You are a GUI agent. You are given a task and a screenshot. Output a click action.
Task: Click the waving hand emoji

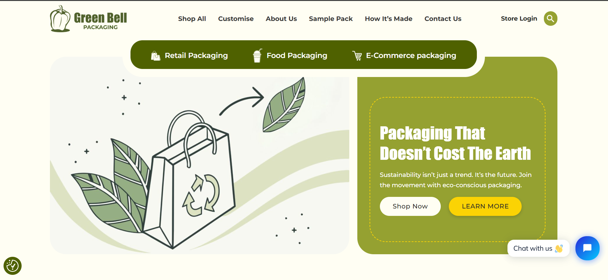pyautogui.click(x=559, y=248)
